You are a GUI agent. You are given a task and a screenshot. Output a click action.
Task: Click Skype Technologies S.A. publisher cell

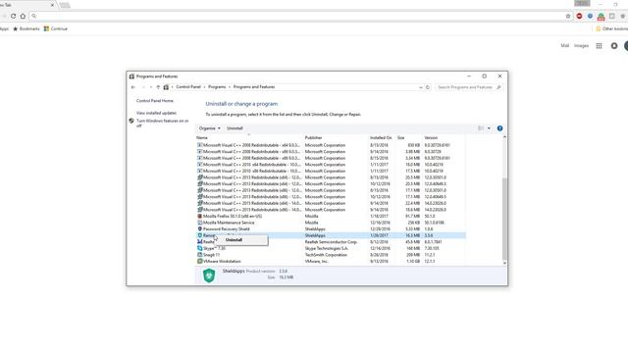(327, 248)
